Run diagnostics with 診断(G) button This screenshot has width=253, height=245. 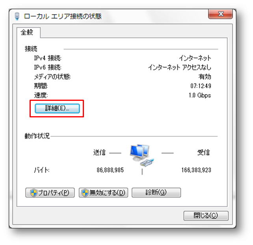156,193
